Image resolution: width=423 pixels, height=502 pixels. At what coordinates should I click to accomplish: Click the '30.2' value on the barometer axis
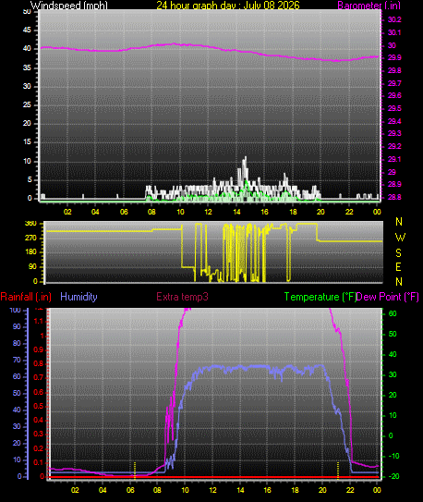coord(394,19)
